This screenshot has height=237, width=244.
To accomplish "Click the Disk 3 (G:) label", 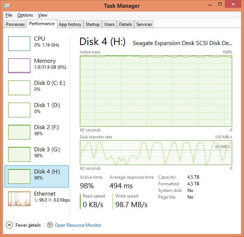I will tap(47, 150).
